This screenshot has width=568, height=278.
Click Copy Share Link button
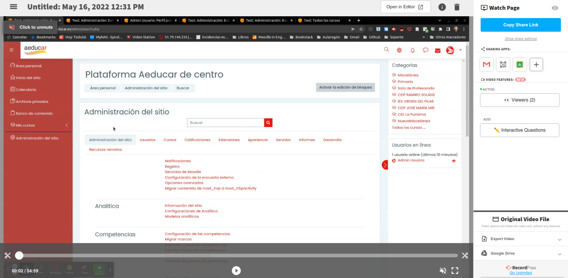(x=521, y=25)
